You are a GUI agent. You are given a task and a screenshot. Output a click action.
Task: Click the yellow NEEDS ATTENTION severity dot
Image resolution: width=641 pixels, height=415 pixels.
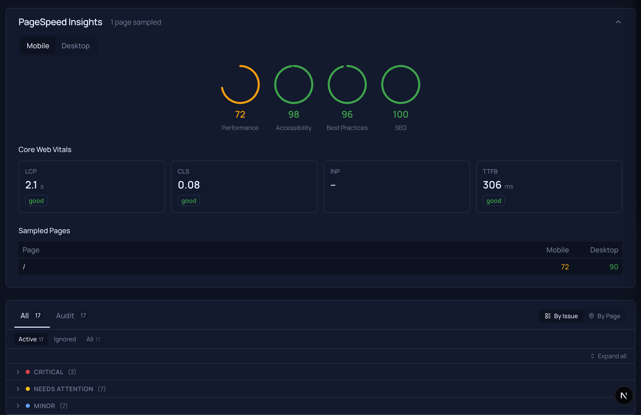[28, 389]
